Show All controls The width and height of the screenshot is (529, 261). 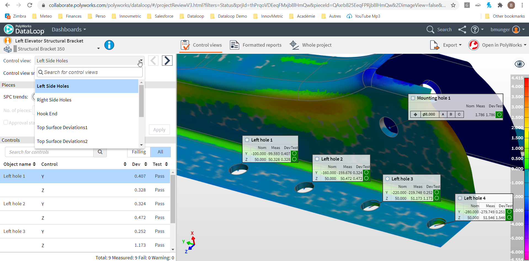click(160, 152)
